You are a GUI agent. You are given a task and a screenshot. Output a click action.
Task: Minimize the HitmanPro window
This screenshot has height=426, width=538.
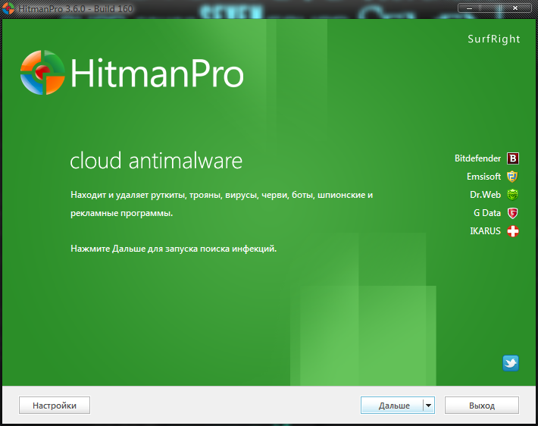pyautogui.click(x=469, y=8)
